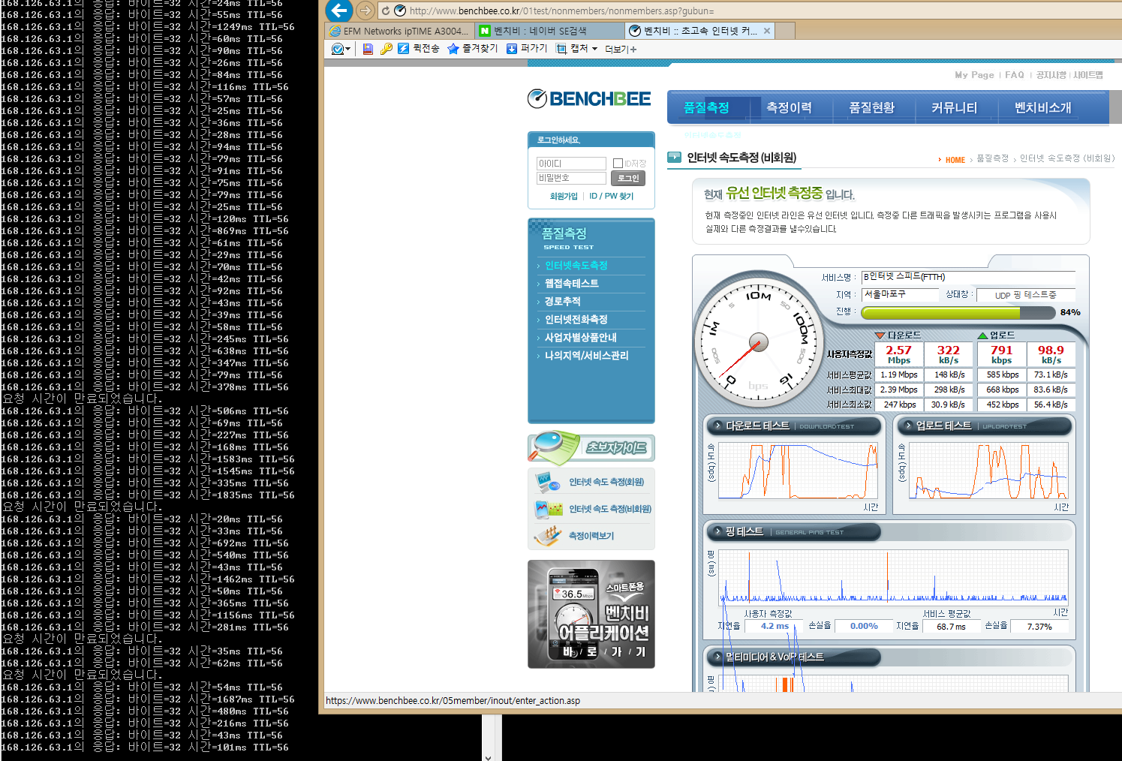Switch to EFM Networks ipTIME tab
Screen dimensions: 1122x761
tap(398, 31)
